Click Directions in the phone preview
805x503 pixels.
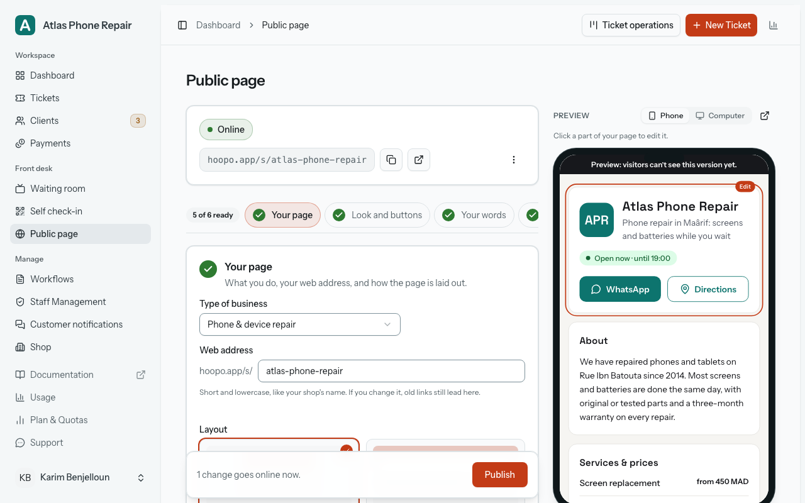pyautogui.click(x=708, y=289)
